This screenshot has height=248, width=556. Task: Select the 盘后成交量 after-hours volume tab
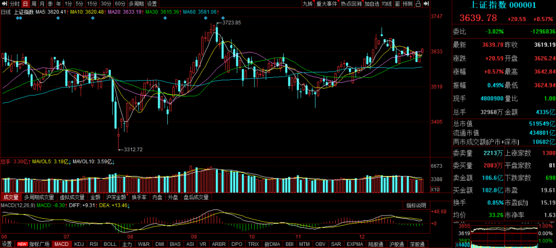pyautogui.click(x=196, y=198)
